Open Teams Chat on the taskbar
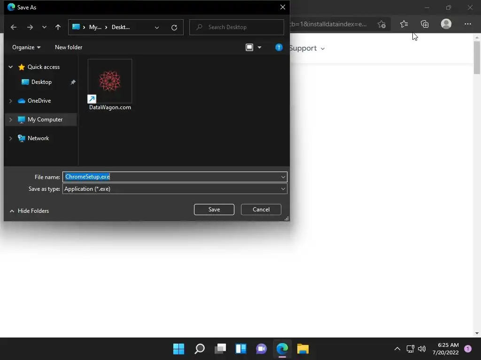The width and height of the screenshot is (481, 360). (261, 349)
